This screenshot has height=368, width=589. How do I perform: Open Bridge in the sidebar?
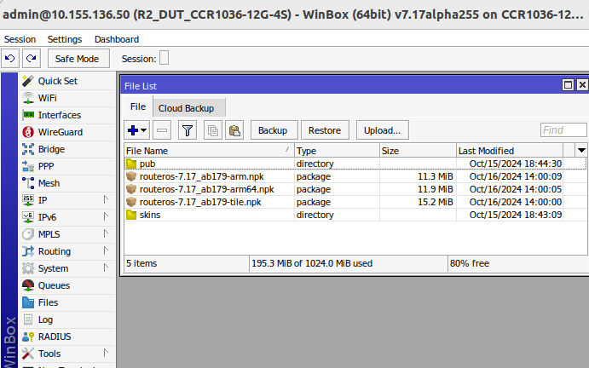click(51, 149)
